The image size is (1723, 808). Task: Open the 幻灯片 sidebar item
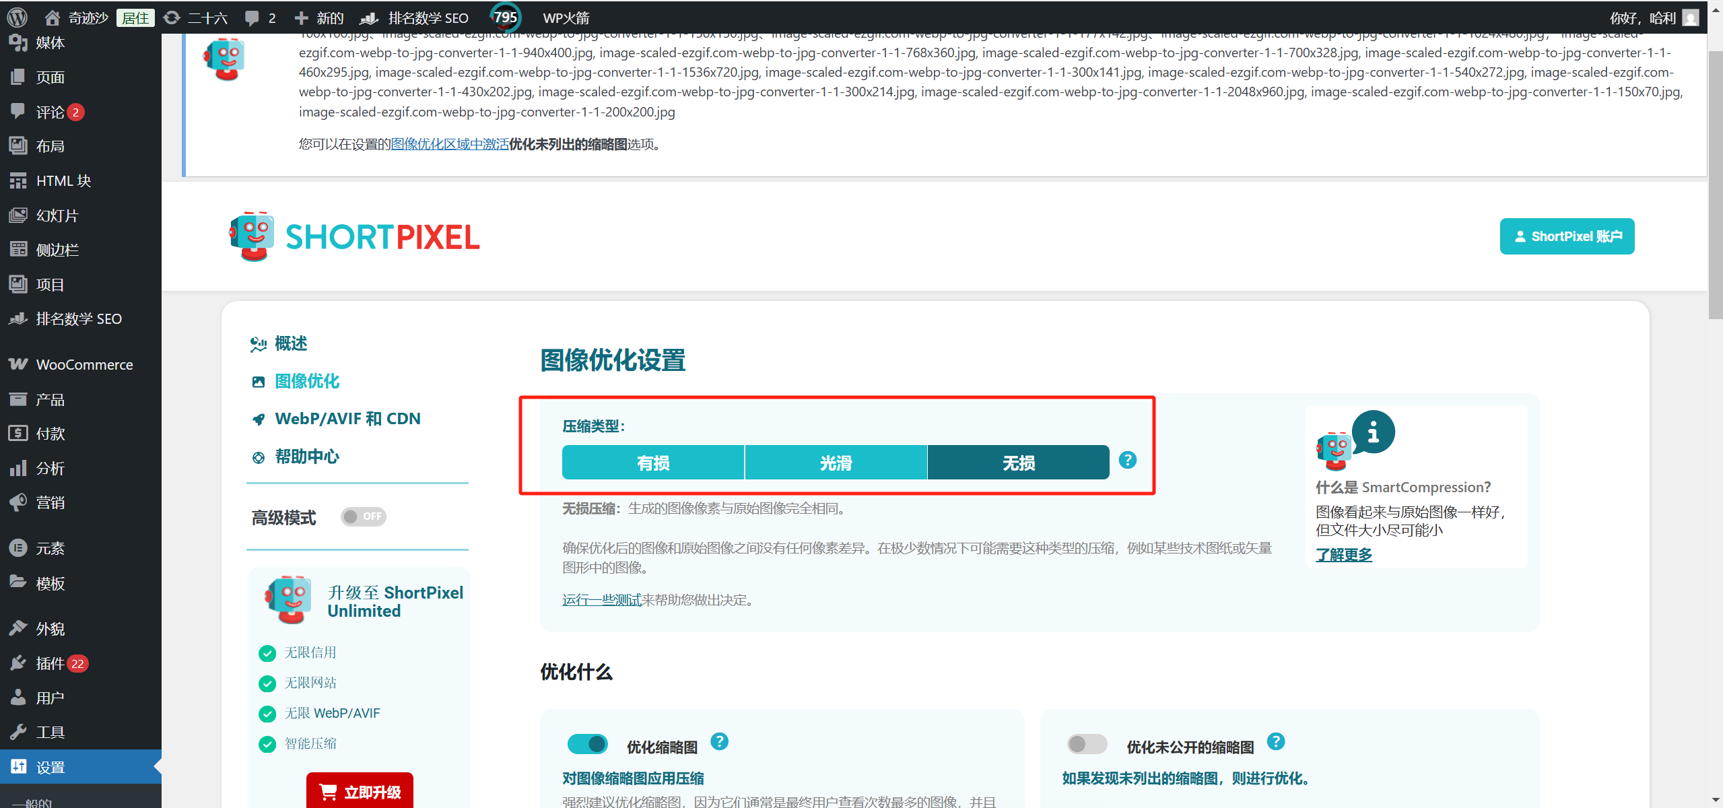[x=59, y=215]
